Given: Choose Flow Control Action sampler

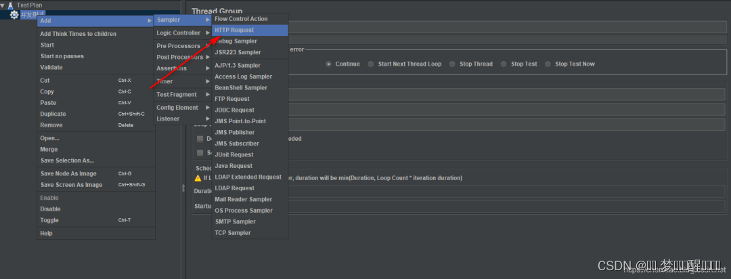Looking at the screenshot, I should [x=250, y=19].
